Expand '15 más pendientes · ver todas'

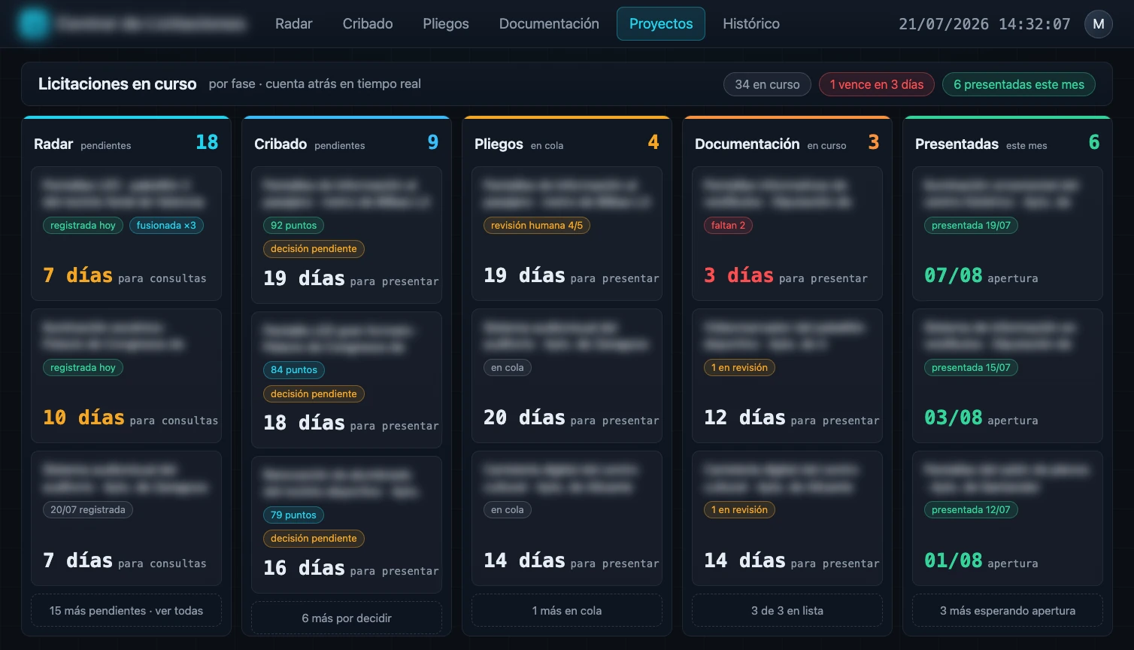coord(126,611)
